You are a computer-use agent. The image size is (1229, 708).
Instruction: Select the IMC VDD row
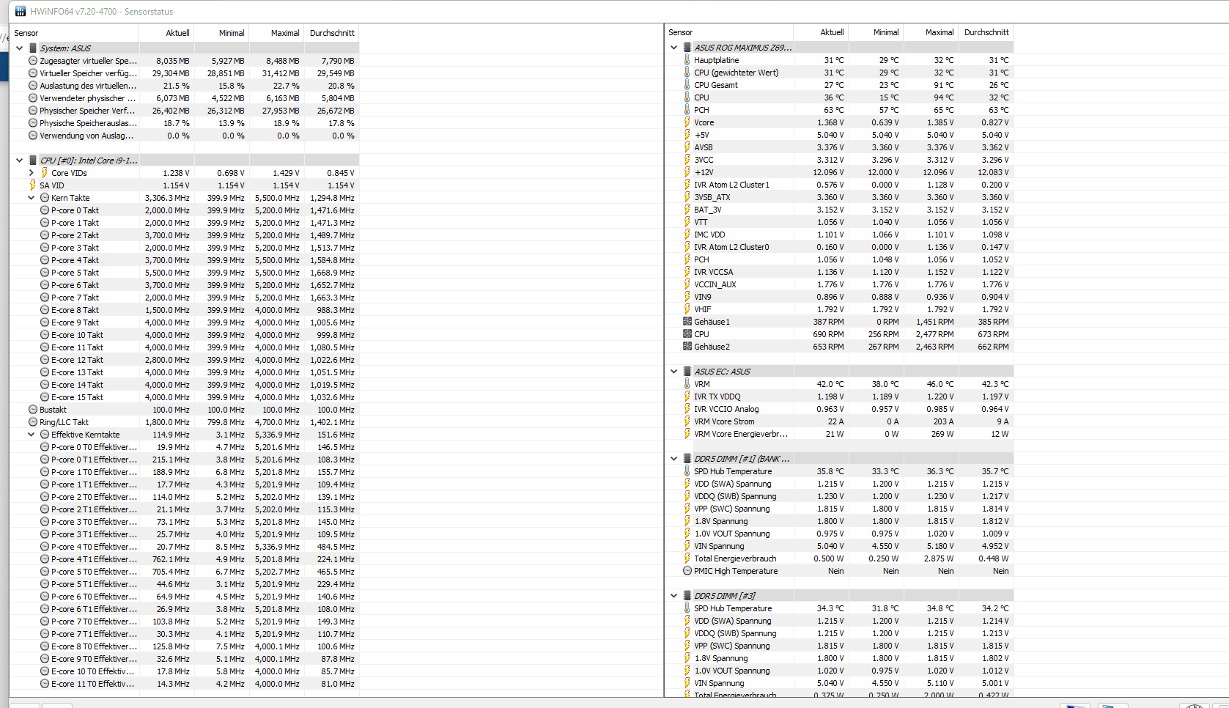tap(840, 235)
